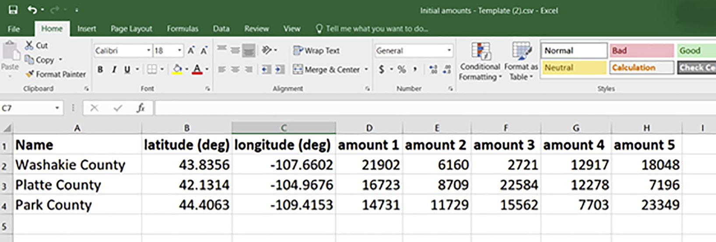The image size is (716, 242).
Task: Click the Format as Table icon
Action: click(x=521, y=52)
